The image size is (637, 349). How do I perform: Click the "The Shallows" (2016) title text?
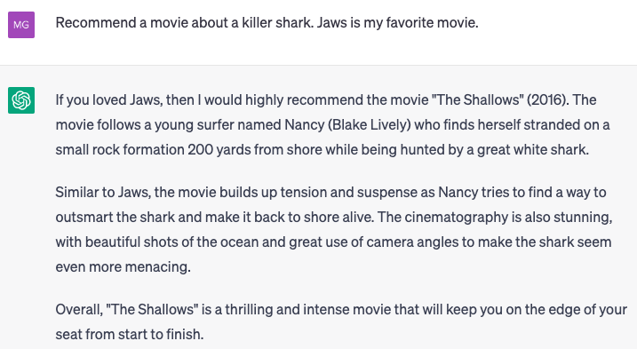pos(499,100)
